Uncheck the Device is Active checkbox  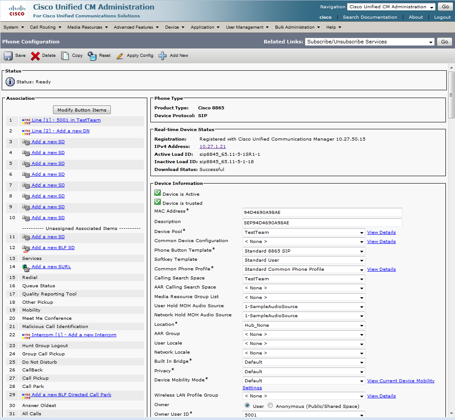coord(158,193)
